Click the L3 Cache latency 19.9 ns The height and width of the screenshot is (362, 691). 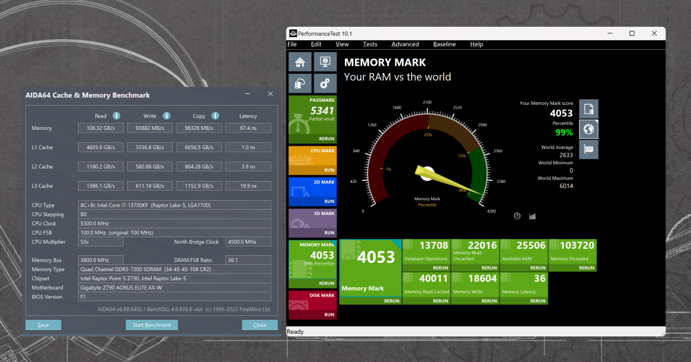248,186
